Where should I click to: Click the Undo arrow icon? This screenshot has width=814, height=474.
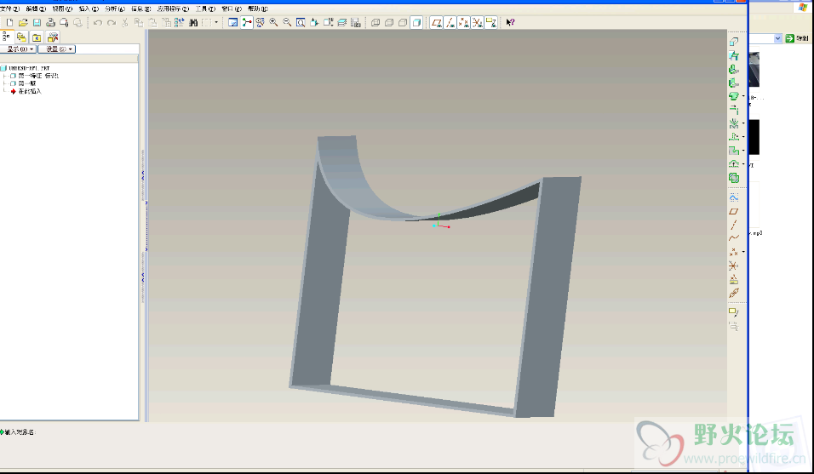pyautogui.click(x=98, y=22)
